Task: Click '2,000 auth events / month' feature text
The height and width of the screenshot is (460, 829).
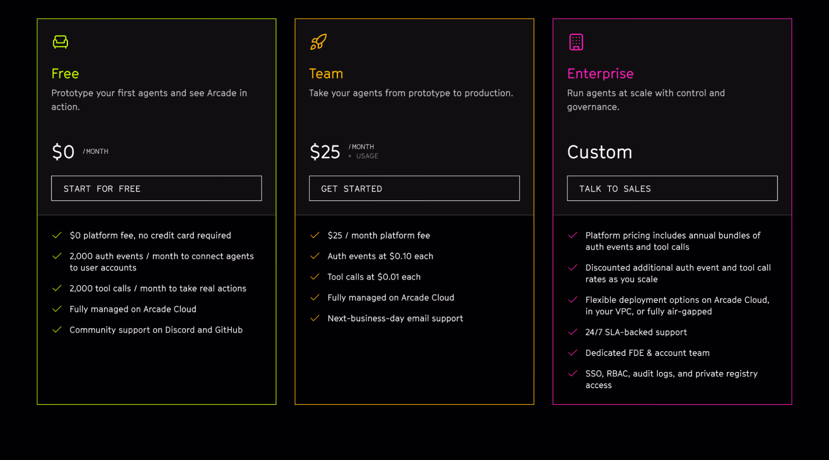Action: (162, 262)
